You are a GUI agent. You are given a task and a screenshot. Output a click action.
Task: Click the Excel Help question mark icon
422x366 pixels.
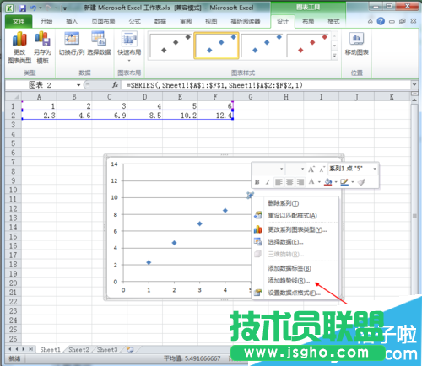pos(381,21)
